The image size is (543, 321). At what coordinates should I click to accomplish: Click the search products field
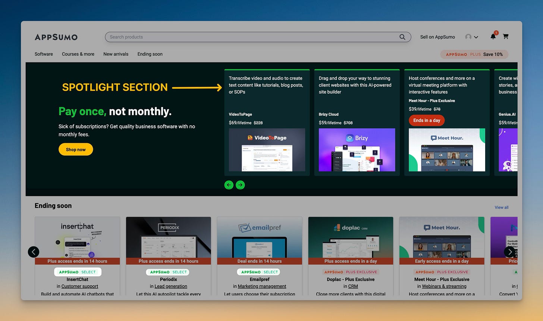pyautogui.click(x=258, y=37)
